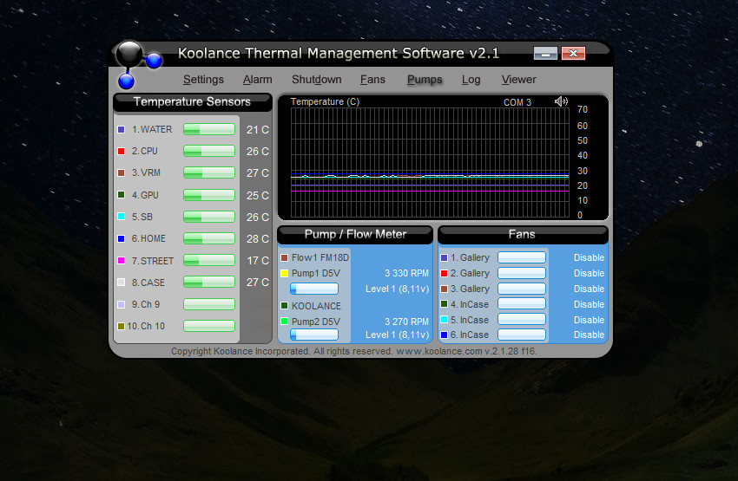
Task: Click the magenta 7.STREET color swatch
Action: pos(121,260)
